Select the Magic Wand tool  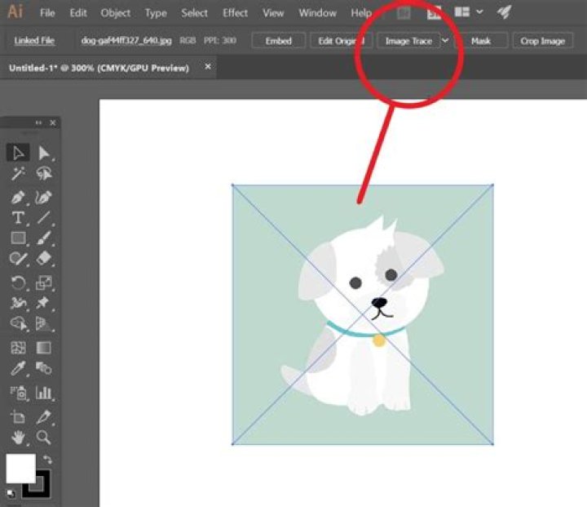[x=18, y=174]
